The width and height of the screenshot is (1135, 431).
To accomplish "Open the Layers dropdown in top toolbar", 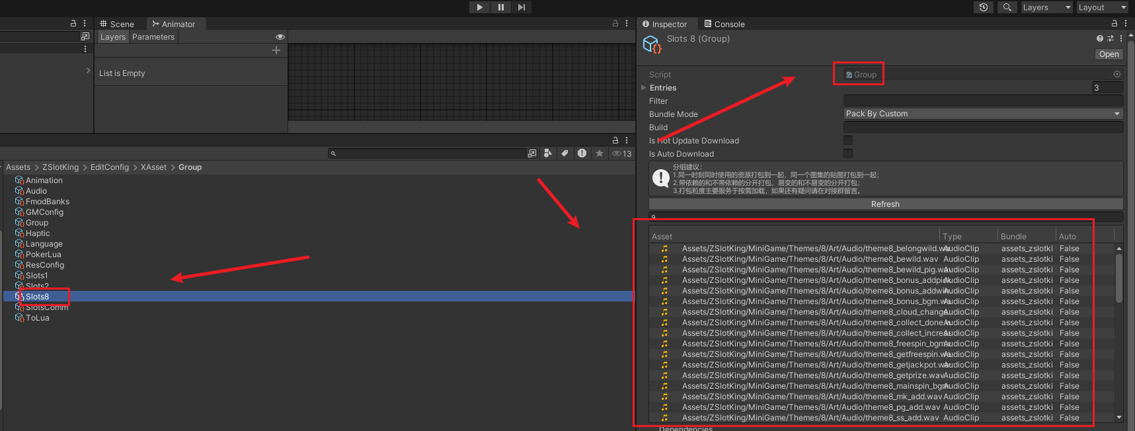I will pyautogui.click(x=1046, y=7).
